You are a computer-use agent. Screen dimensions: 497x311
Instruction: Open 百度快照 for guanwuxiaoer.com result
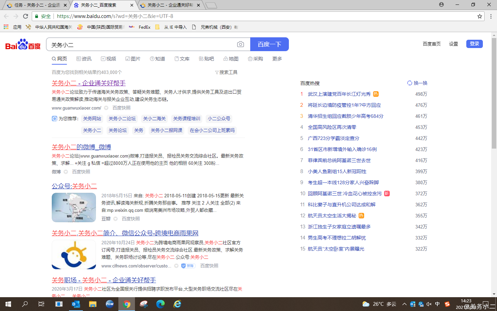pyautogui.click(x=121, y=108)
